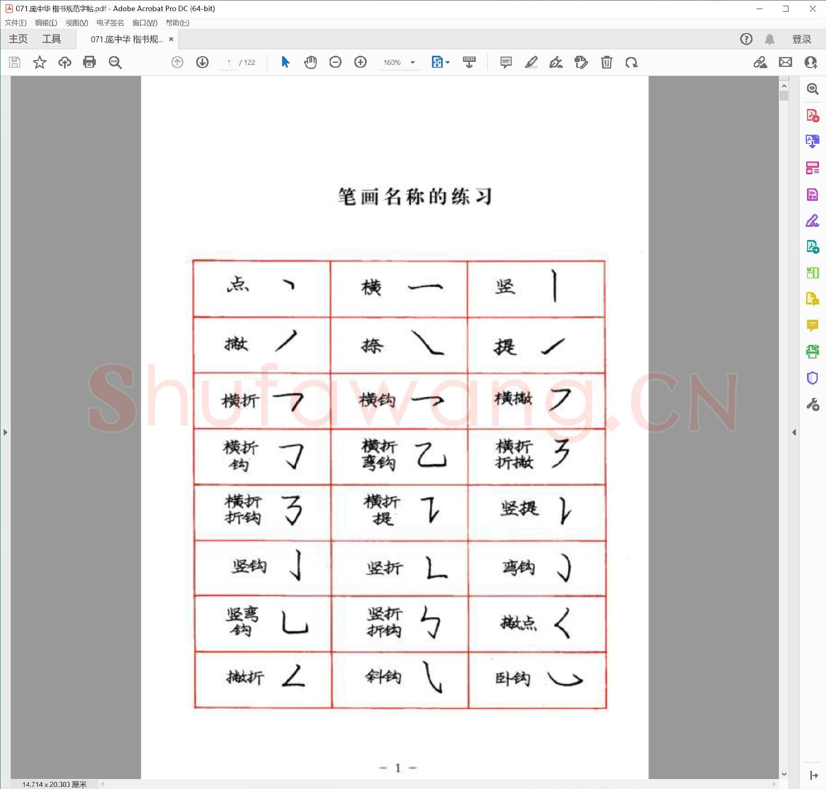Zoom in using the plus icon
Screen dimensions: 826x789
[x=361, y=62]
